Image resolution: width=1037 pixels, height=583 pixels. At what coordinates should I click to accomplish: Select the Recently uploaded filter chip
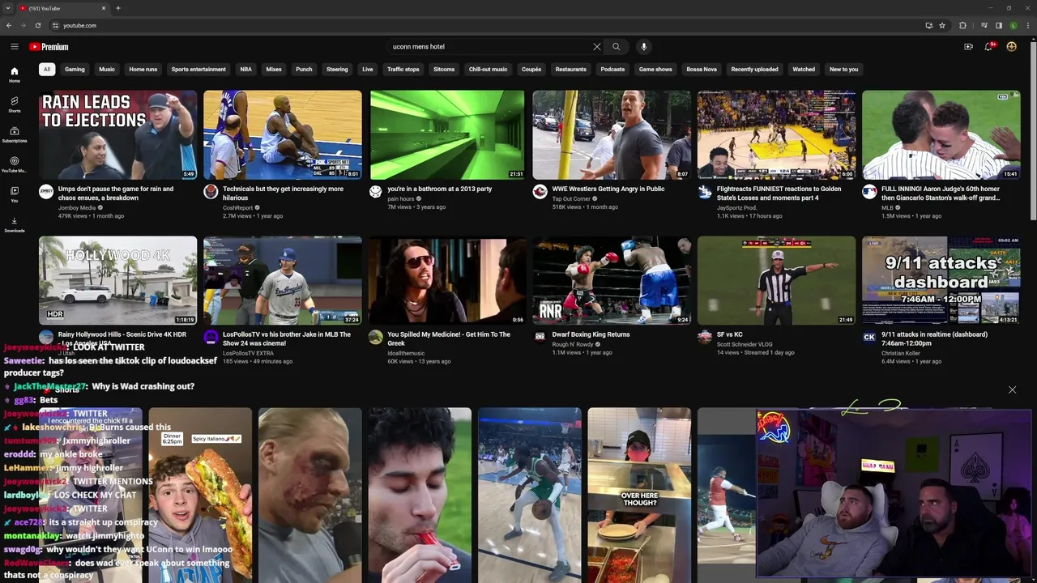[x=754, y=69]
